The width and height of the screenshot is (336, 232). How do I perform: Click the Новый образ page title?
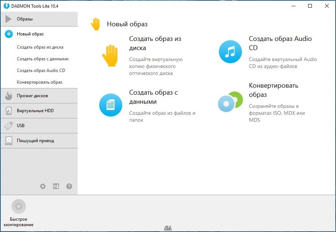tap(127, 24)
